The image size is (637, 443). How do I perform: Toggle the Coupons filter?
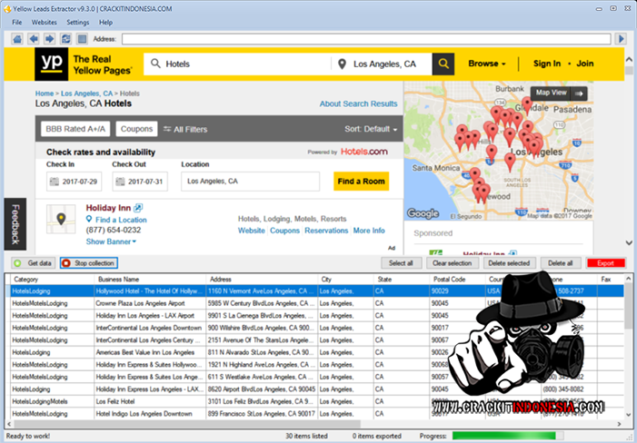(136, 129)
